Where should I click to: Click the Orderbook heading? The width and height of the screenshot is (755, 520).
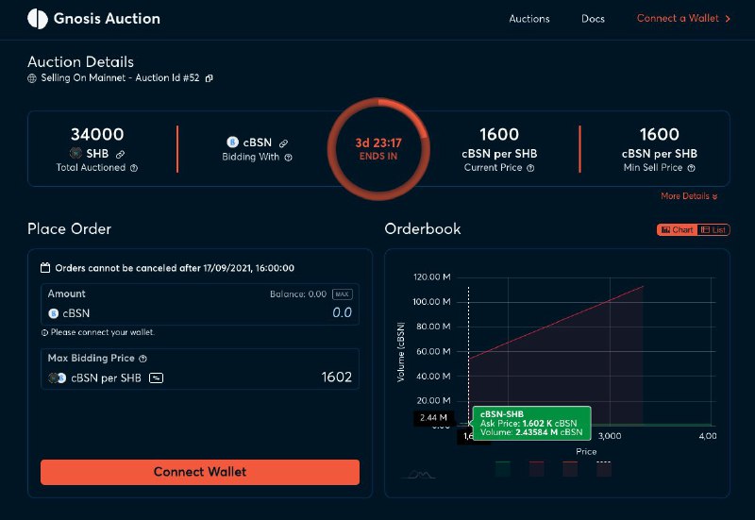422,228
